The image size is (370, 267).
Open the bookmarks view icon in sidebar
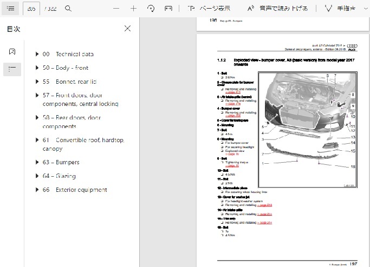click(12, 51)
